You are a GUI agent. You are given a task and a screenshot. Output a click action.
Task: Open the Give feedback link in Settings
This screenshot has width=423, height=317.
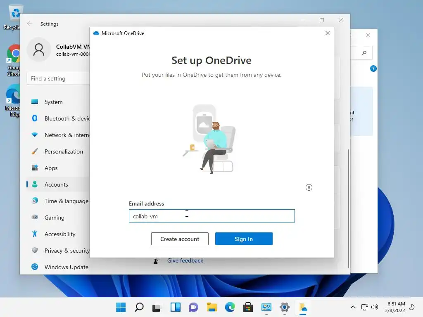185,261
